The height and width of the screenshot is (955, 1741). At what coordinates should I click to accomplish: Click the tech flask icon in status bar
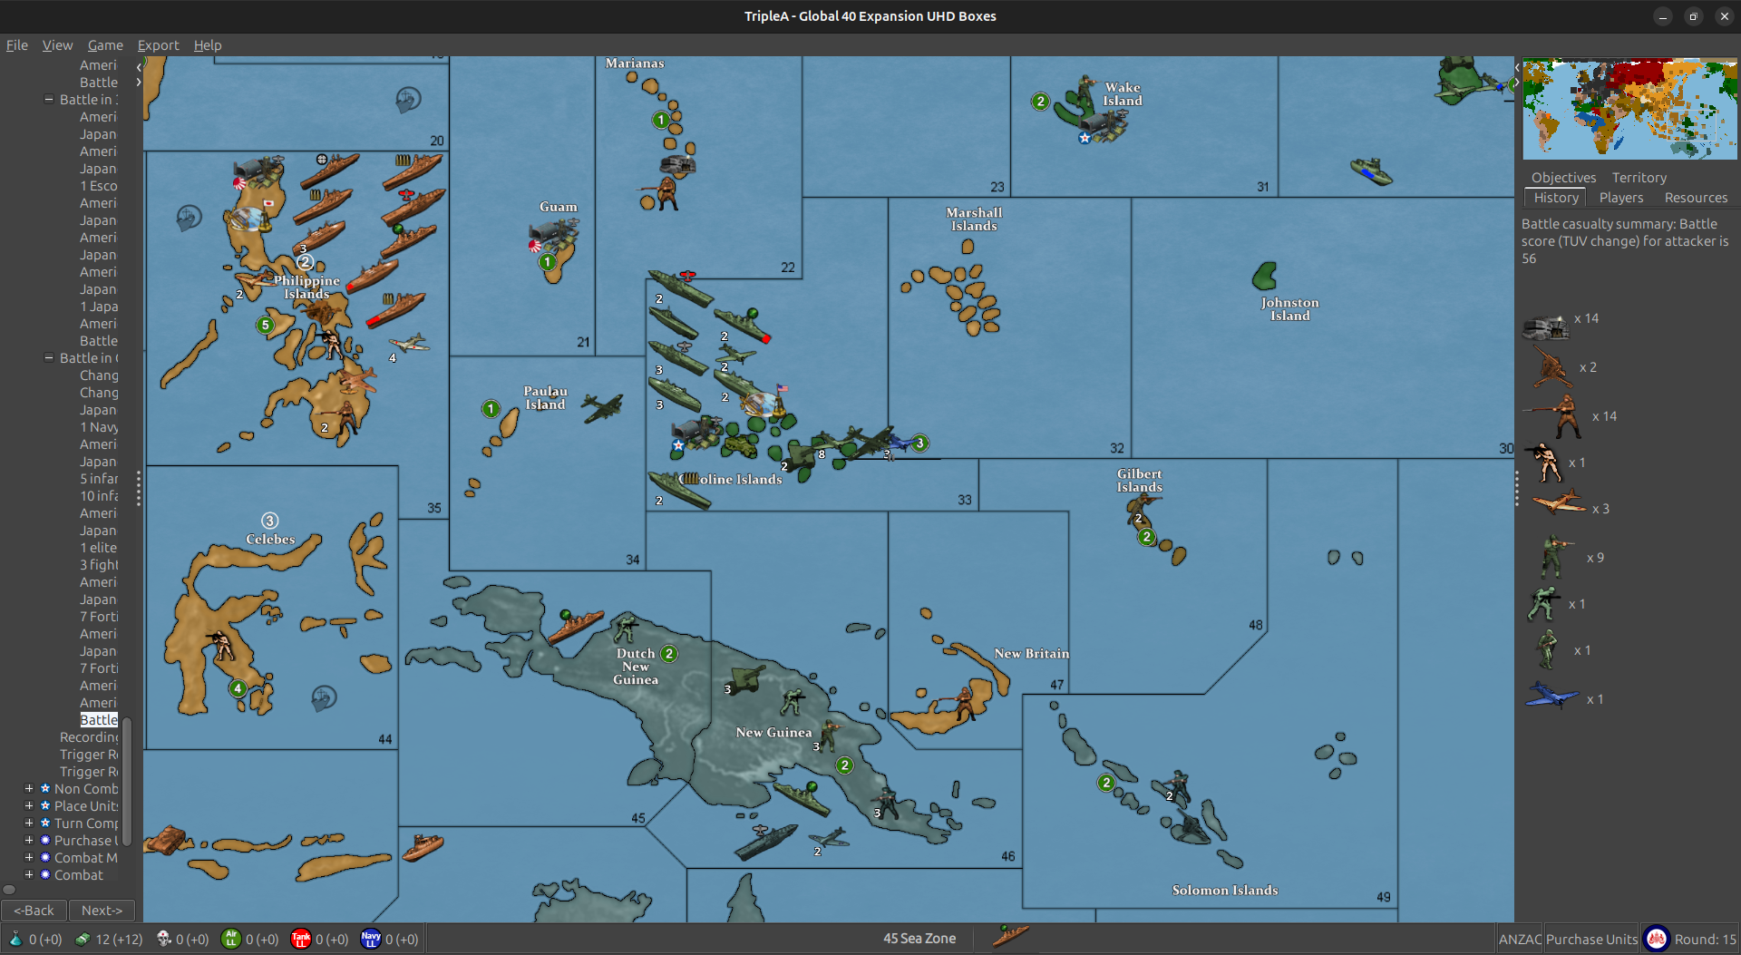click(15, 939)
